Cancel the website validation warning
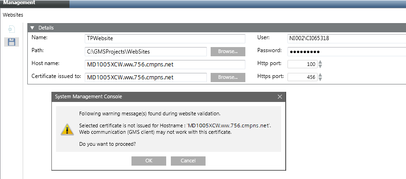 (x=188, y=161)
